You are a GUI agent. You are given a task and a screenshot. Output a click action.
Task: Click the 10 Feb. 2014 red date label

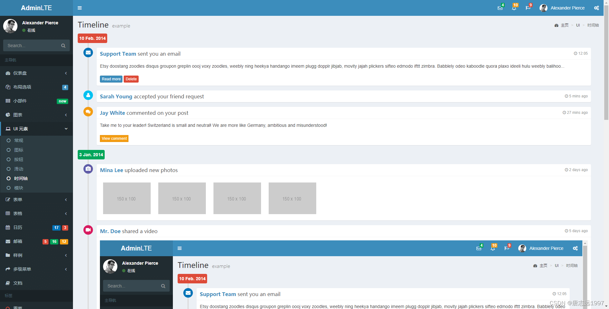pos(92,38)
